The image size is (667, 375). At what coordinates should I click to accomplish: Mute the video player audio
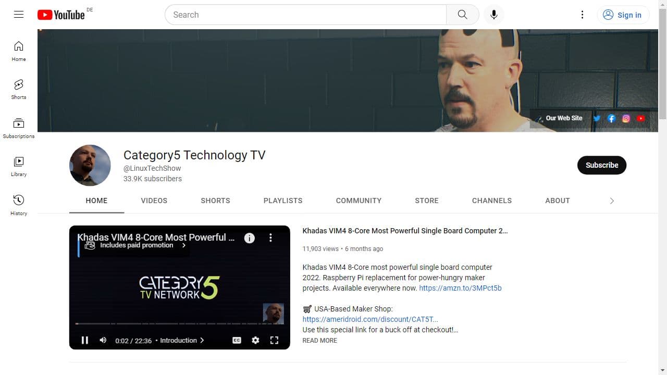[x=103, y=340]
